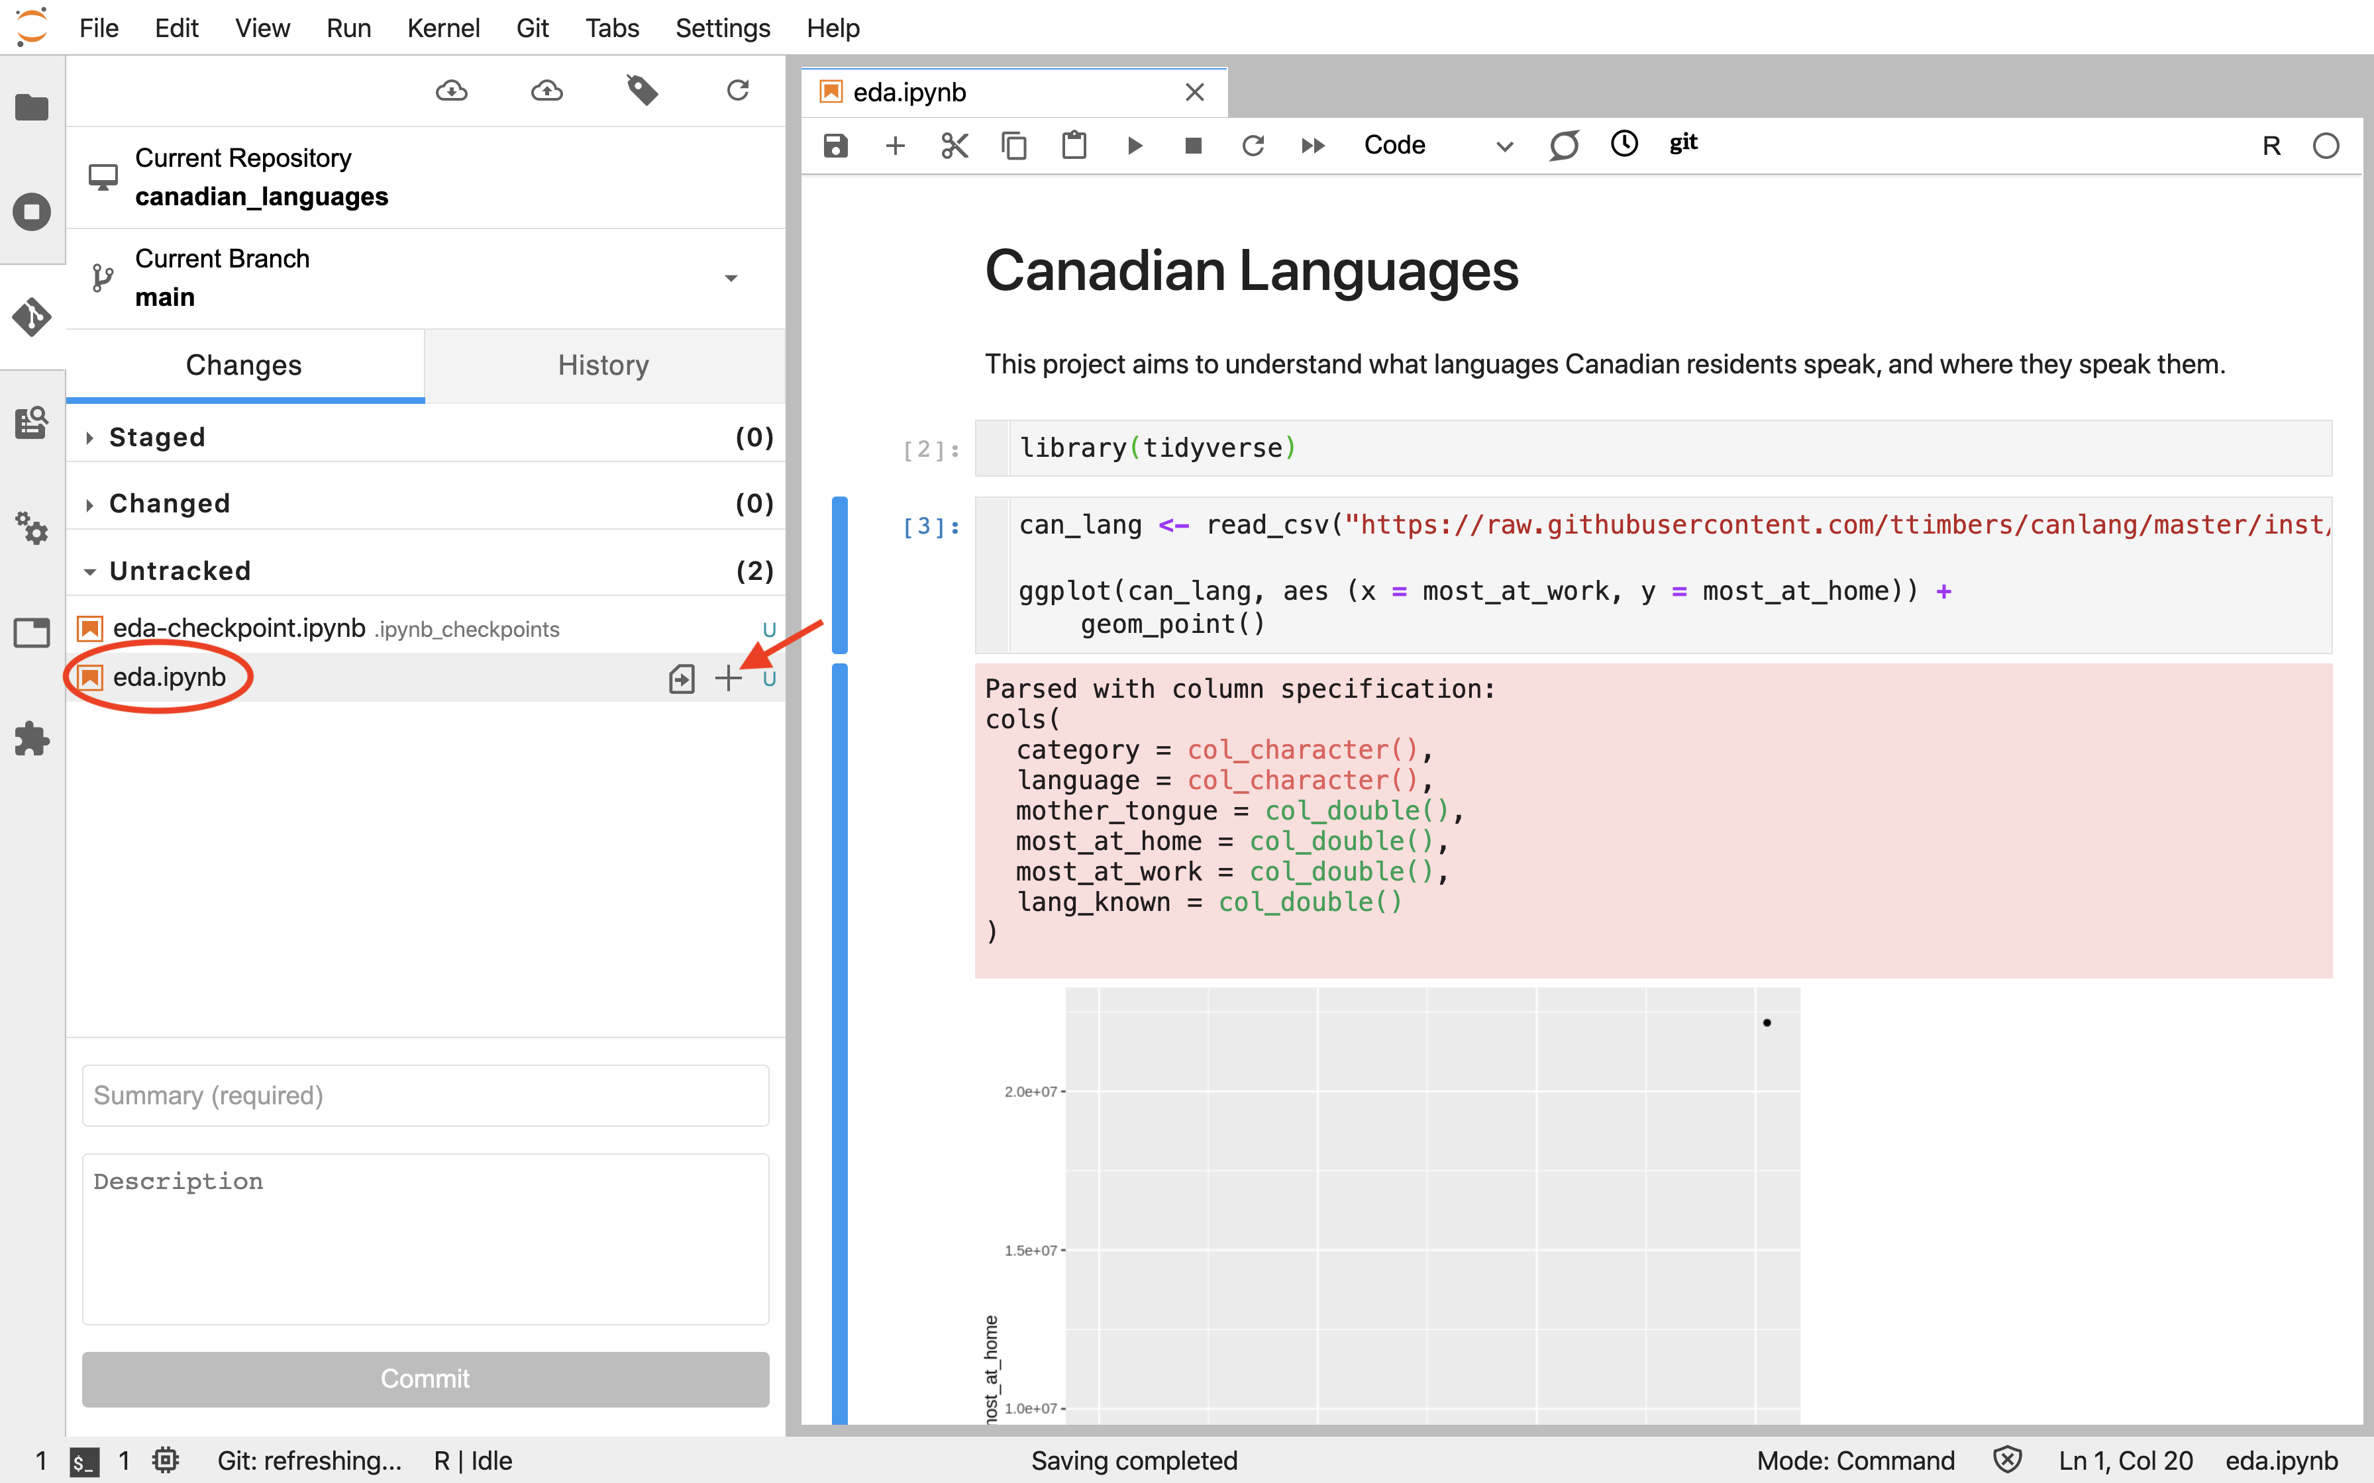Copy the selected cells
This screenshot has height=1483, width=2374.
(x=1014, y=146)
